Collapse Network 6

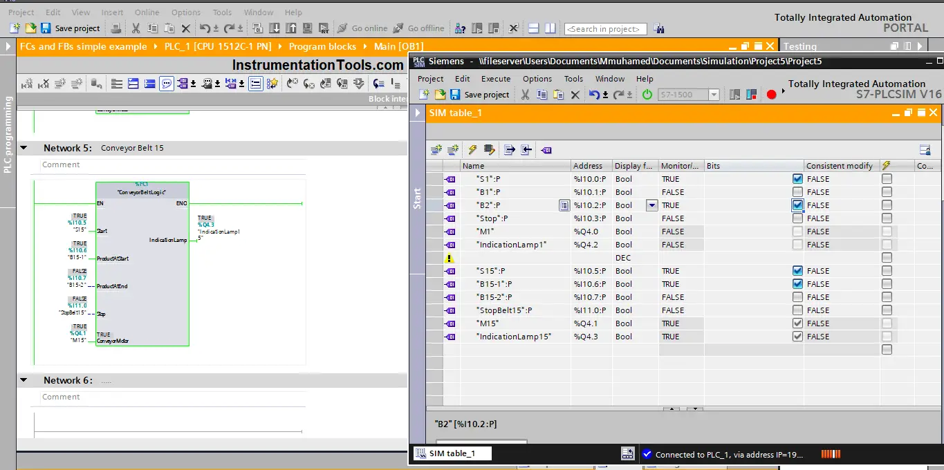click(24, 380)
